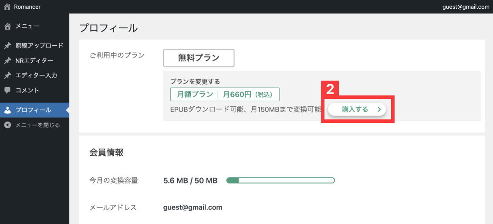This screenshot has width=493, height=224.
Task: Open the メニュー sidebar item
Action: pos(27,27)
